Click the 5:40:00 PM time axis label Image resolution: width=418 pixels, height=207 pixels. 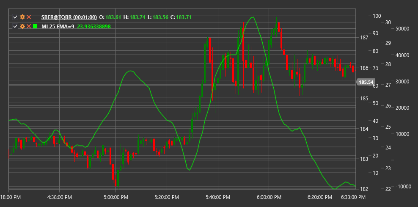pos(218,197)
